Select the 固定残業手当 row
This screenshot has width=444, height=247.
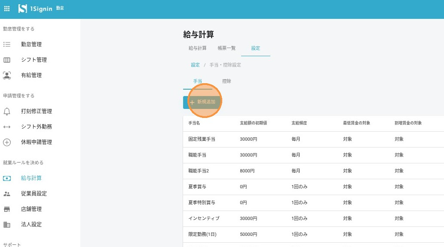313,139
